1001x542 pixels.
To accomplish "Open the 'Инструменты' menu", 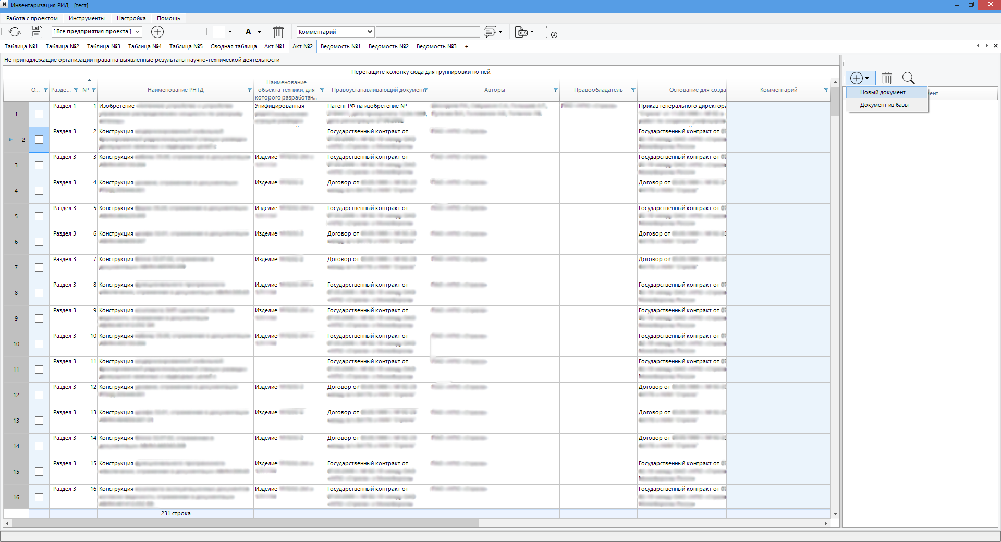I will (87, 18).
